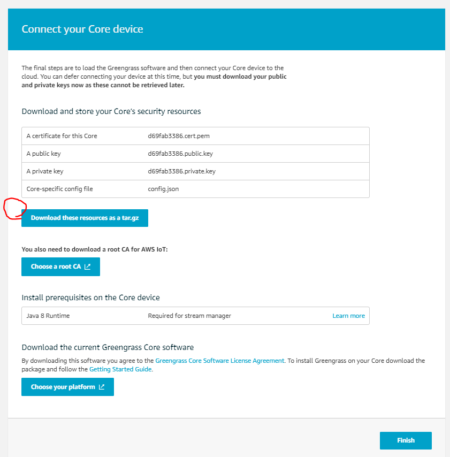The width and height of the screenshot is (450, 457).
Task: Click the external-link icon beside Choose a root CA
Action: 87,266
